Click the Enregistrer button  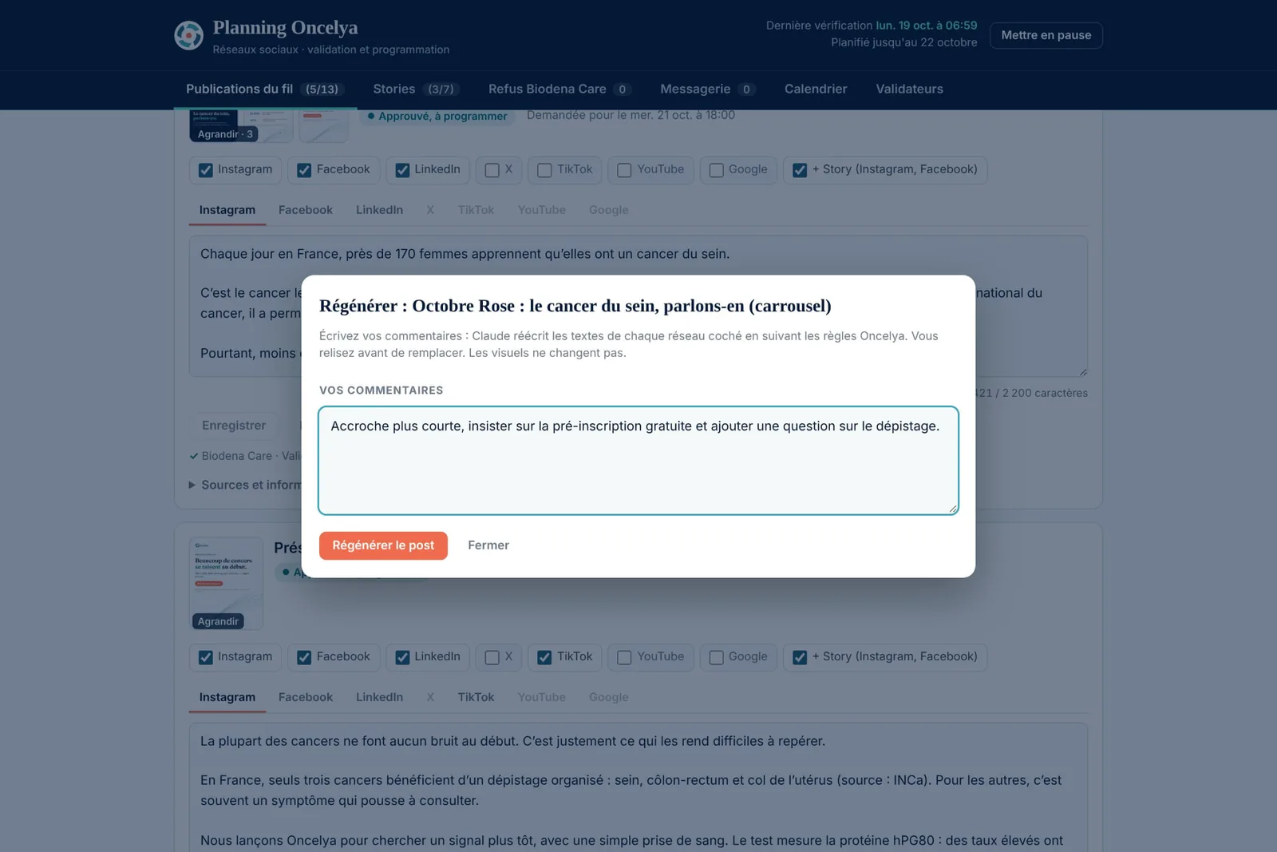pyautogui.click(x=234, y=426)
